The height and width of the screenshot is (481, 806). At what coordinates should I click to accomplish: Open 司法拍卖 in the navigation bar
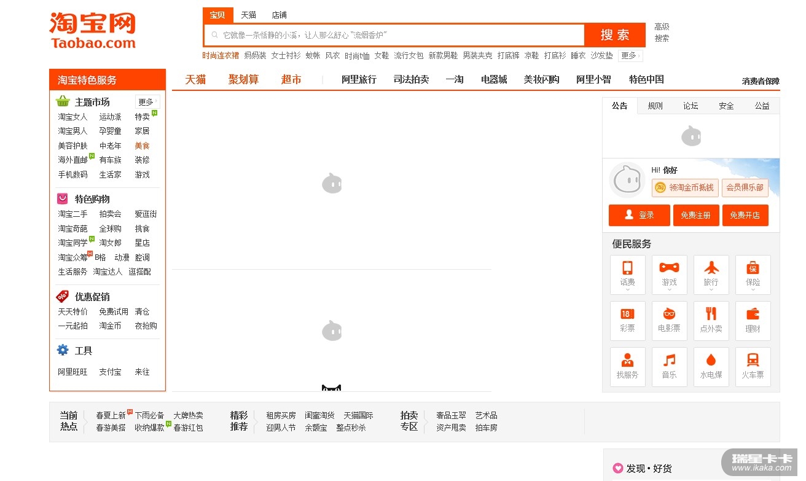[x=412, y=79]
